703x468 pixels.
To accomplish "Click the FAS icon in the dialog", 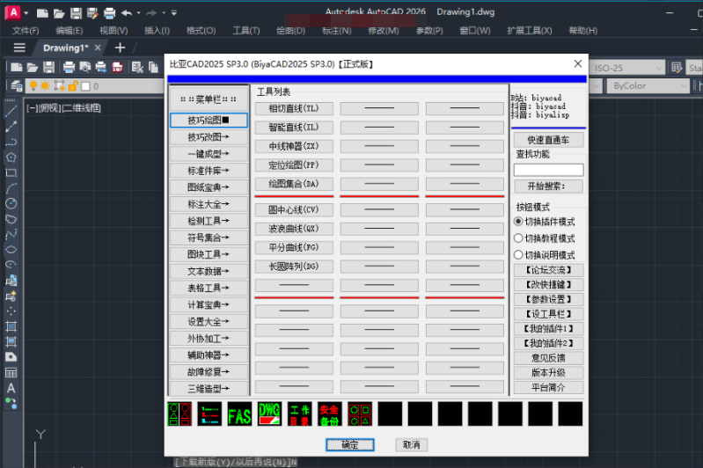I will tap(239, 413).
